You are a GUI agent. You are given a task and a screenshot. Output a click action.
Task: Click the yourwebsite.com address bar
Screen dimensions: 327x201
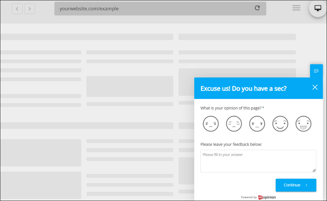pyautogui.click(x=160, y=8)
